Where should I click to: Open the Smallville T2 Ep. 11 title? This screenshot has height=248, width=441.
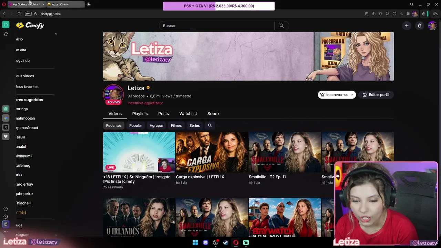tap(267, 177)
